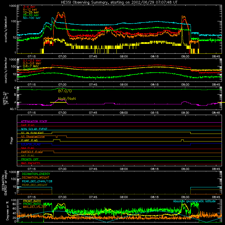Click the SC_TRANSMITTER flag label
This screenshot has width=225, height=225.
(x=33, y=137)
